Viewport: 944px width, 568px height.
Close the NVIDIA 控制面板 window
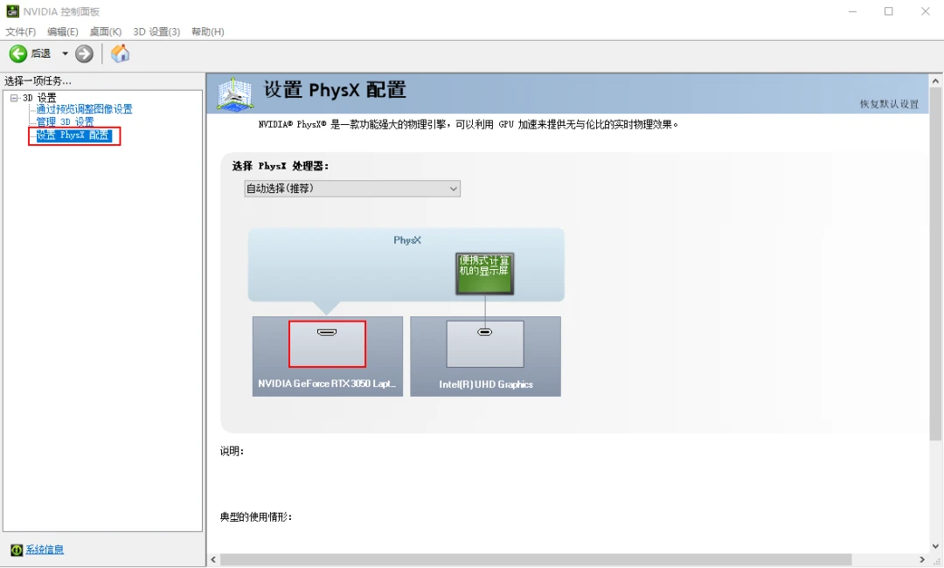pos(926,11)
